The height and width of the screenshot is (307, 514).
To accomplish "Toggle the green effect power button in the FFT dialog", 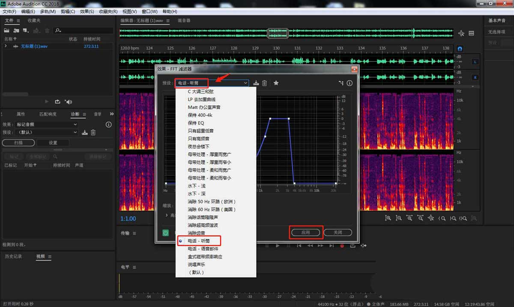I will [166, 233].
